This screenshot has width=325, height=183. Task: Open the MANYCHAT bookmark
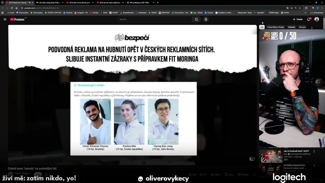click(164, 12)
